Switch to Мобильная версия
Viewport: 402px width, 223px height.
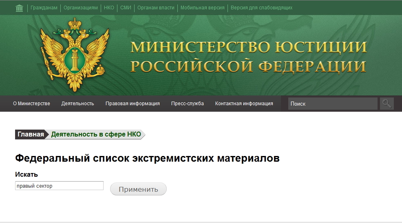202,8
